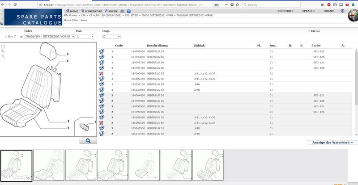
Task: Click the Anzeige des Warenkorb link
Action: pos(330,143)
